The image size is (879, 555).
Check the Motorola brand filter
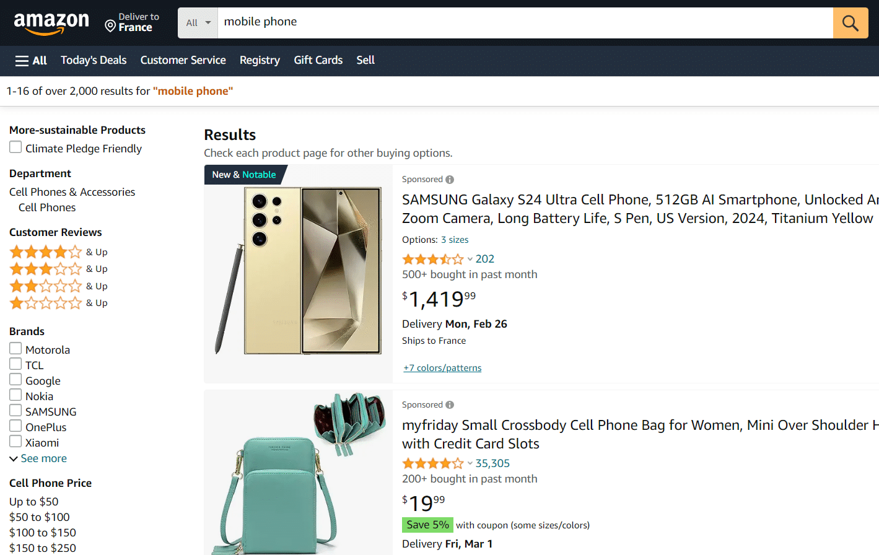(x=15, y=349)
